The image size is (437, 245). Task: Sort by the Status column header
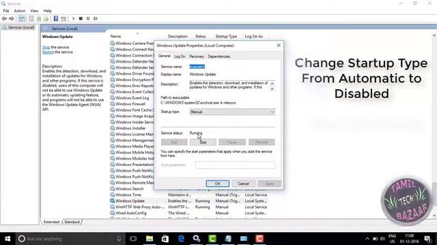tap(200, 36)
